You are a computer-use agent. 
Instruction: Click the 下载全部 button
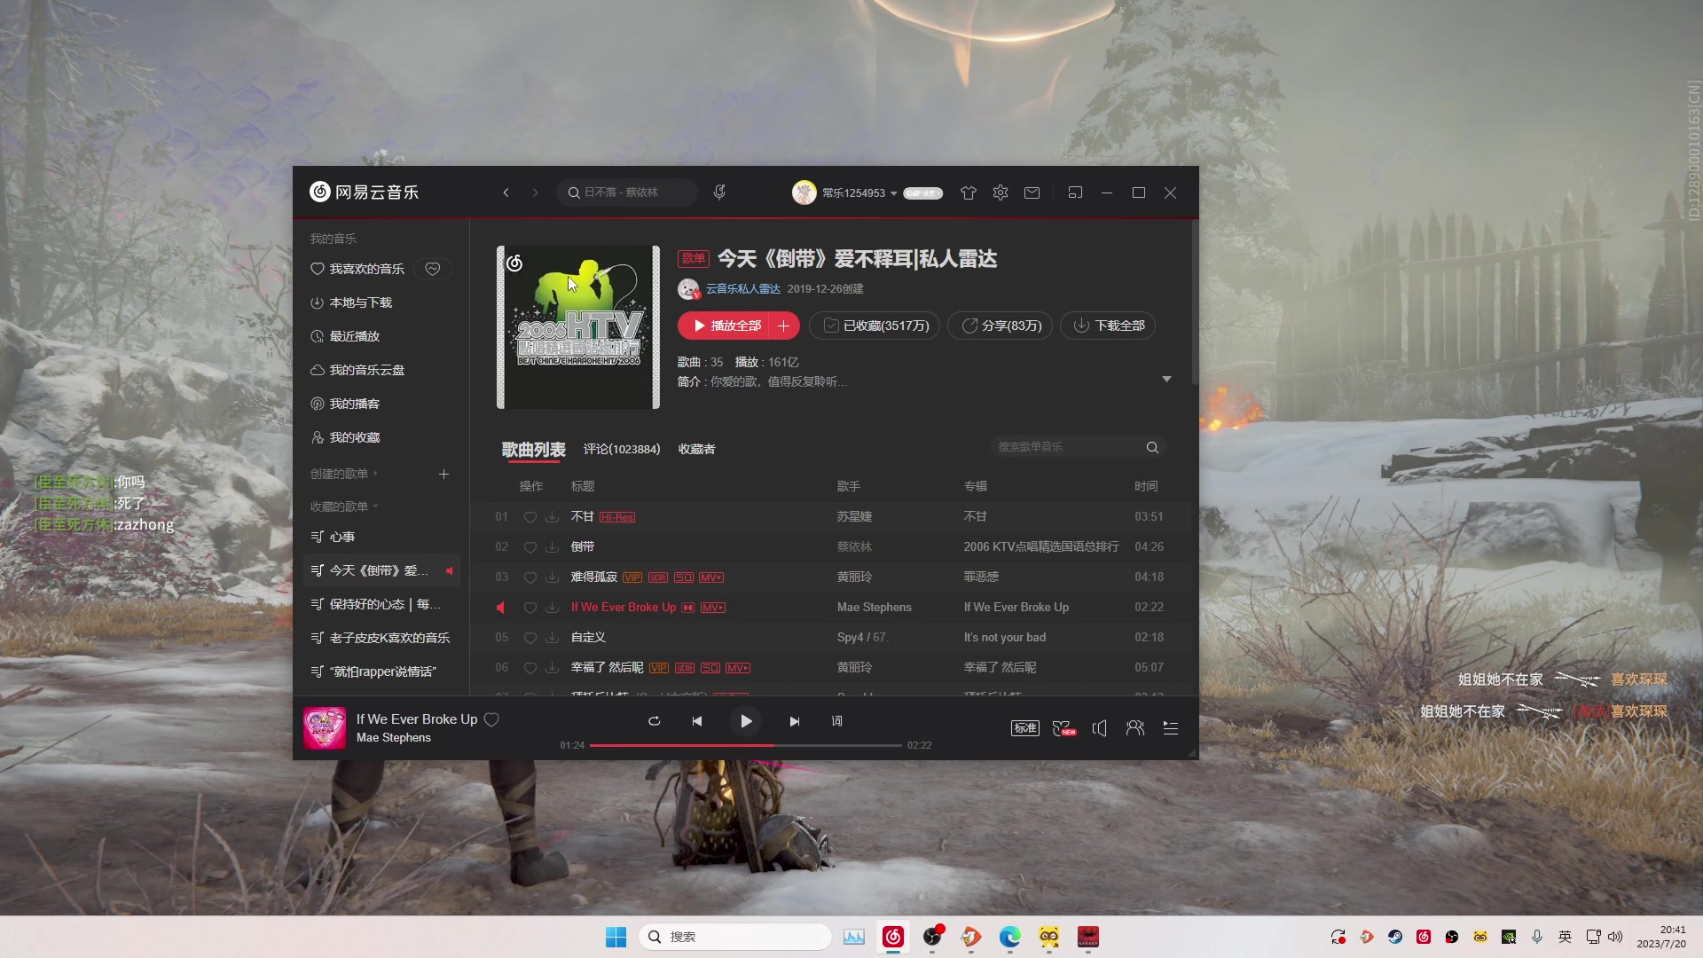click(1108, 326)
